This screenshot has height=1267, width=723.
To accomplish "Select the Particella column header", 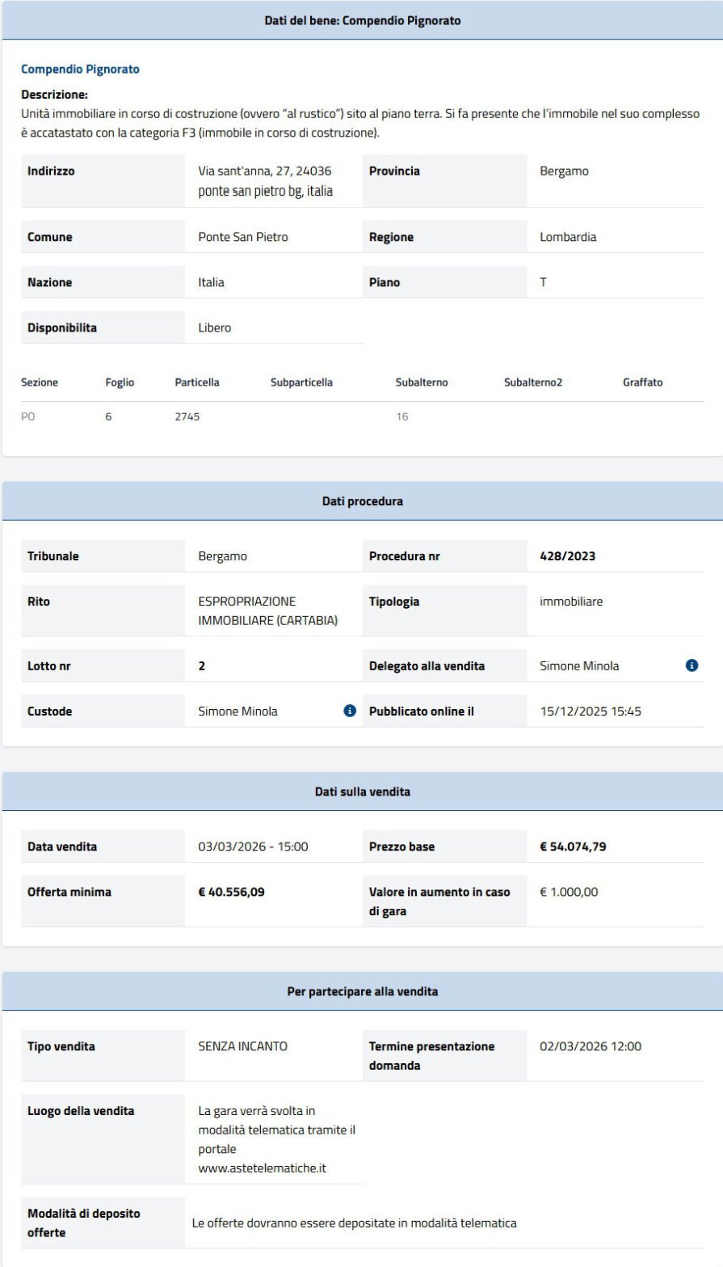I will coord(196,382).
